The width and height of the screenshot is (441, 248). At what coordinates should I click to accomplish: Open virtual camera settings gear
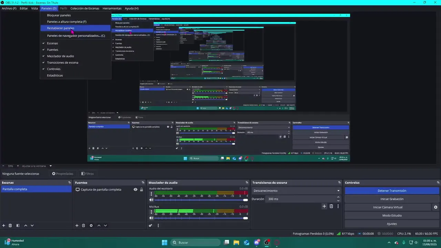pos(435,207)
